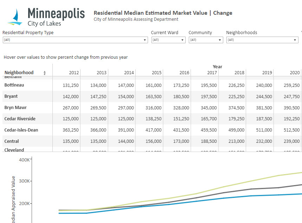Select the 2017 year column header
The image size is (302, 223).
[212, 73]
